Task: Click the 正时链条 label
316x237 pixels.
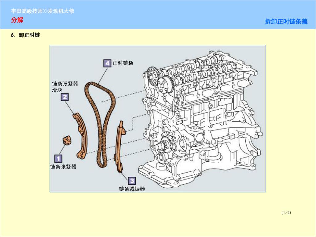Action: [x=123, y=63]
